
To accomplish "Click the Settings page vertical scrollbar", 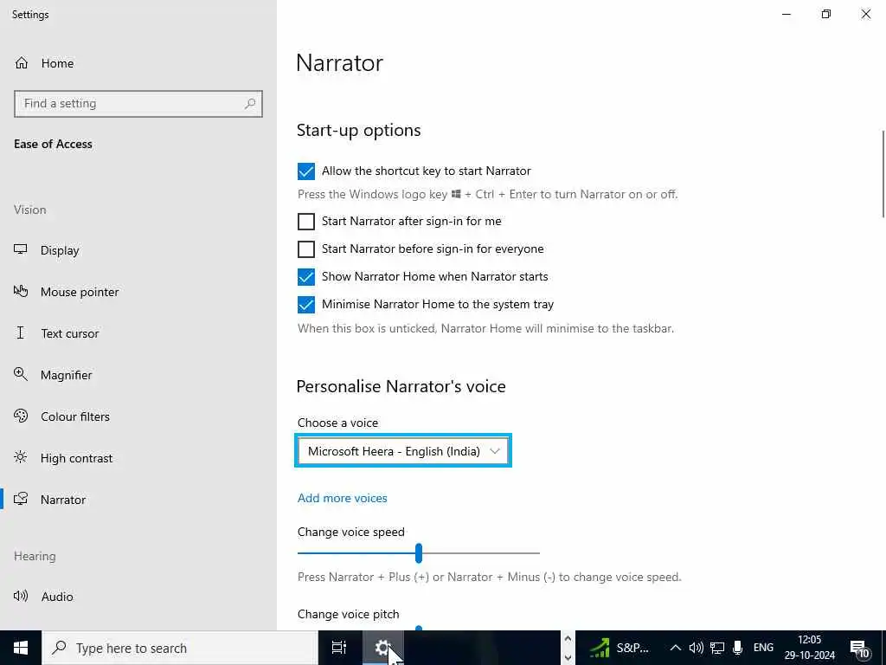I will (x=883, y=173).
